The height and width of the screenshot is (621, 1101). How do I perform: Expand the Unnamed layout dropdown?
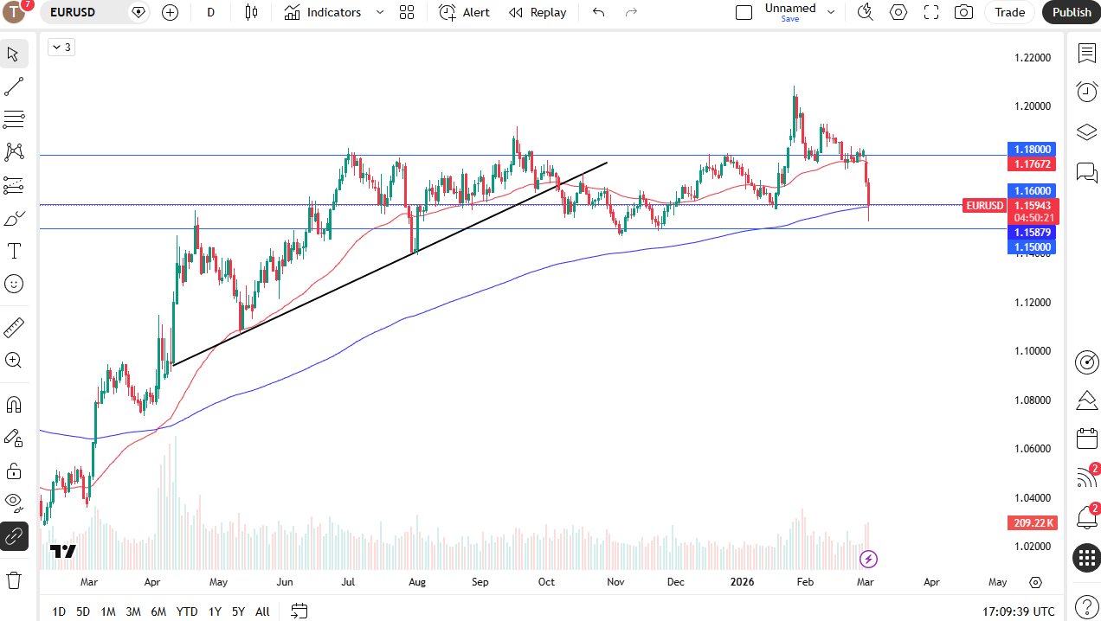[830, 12]
